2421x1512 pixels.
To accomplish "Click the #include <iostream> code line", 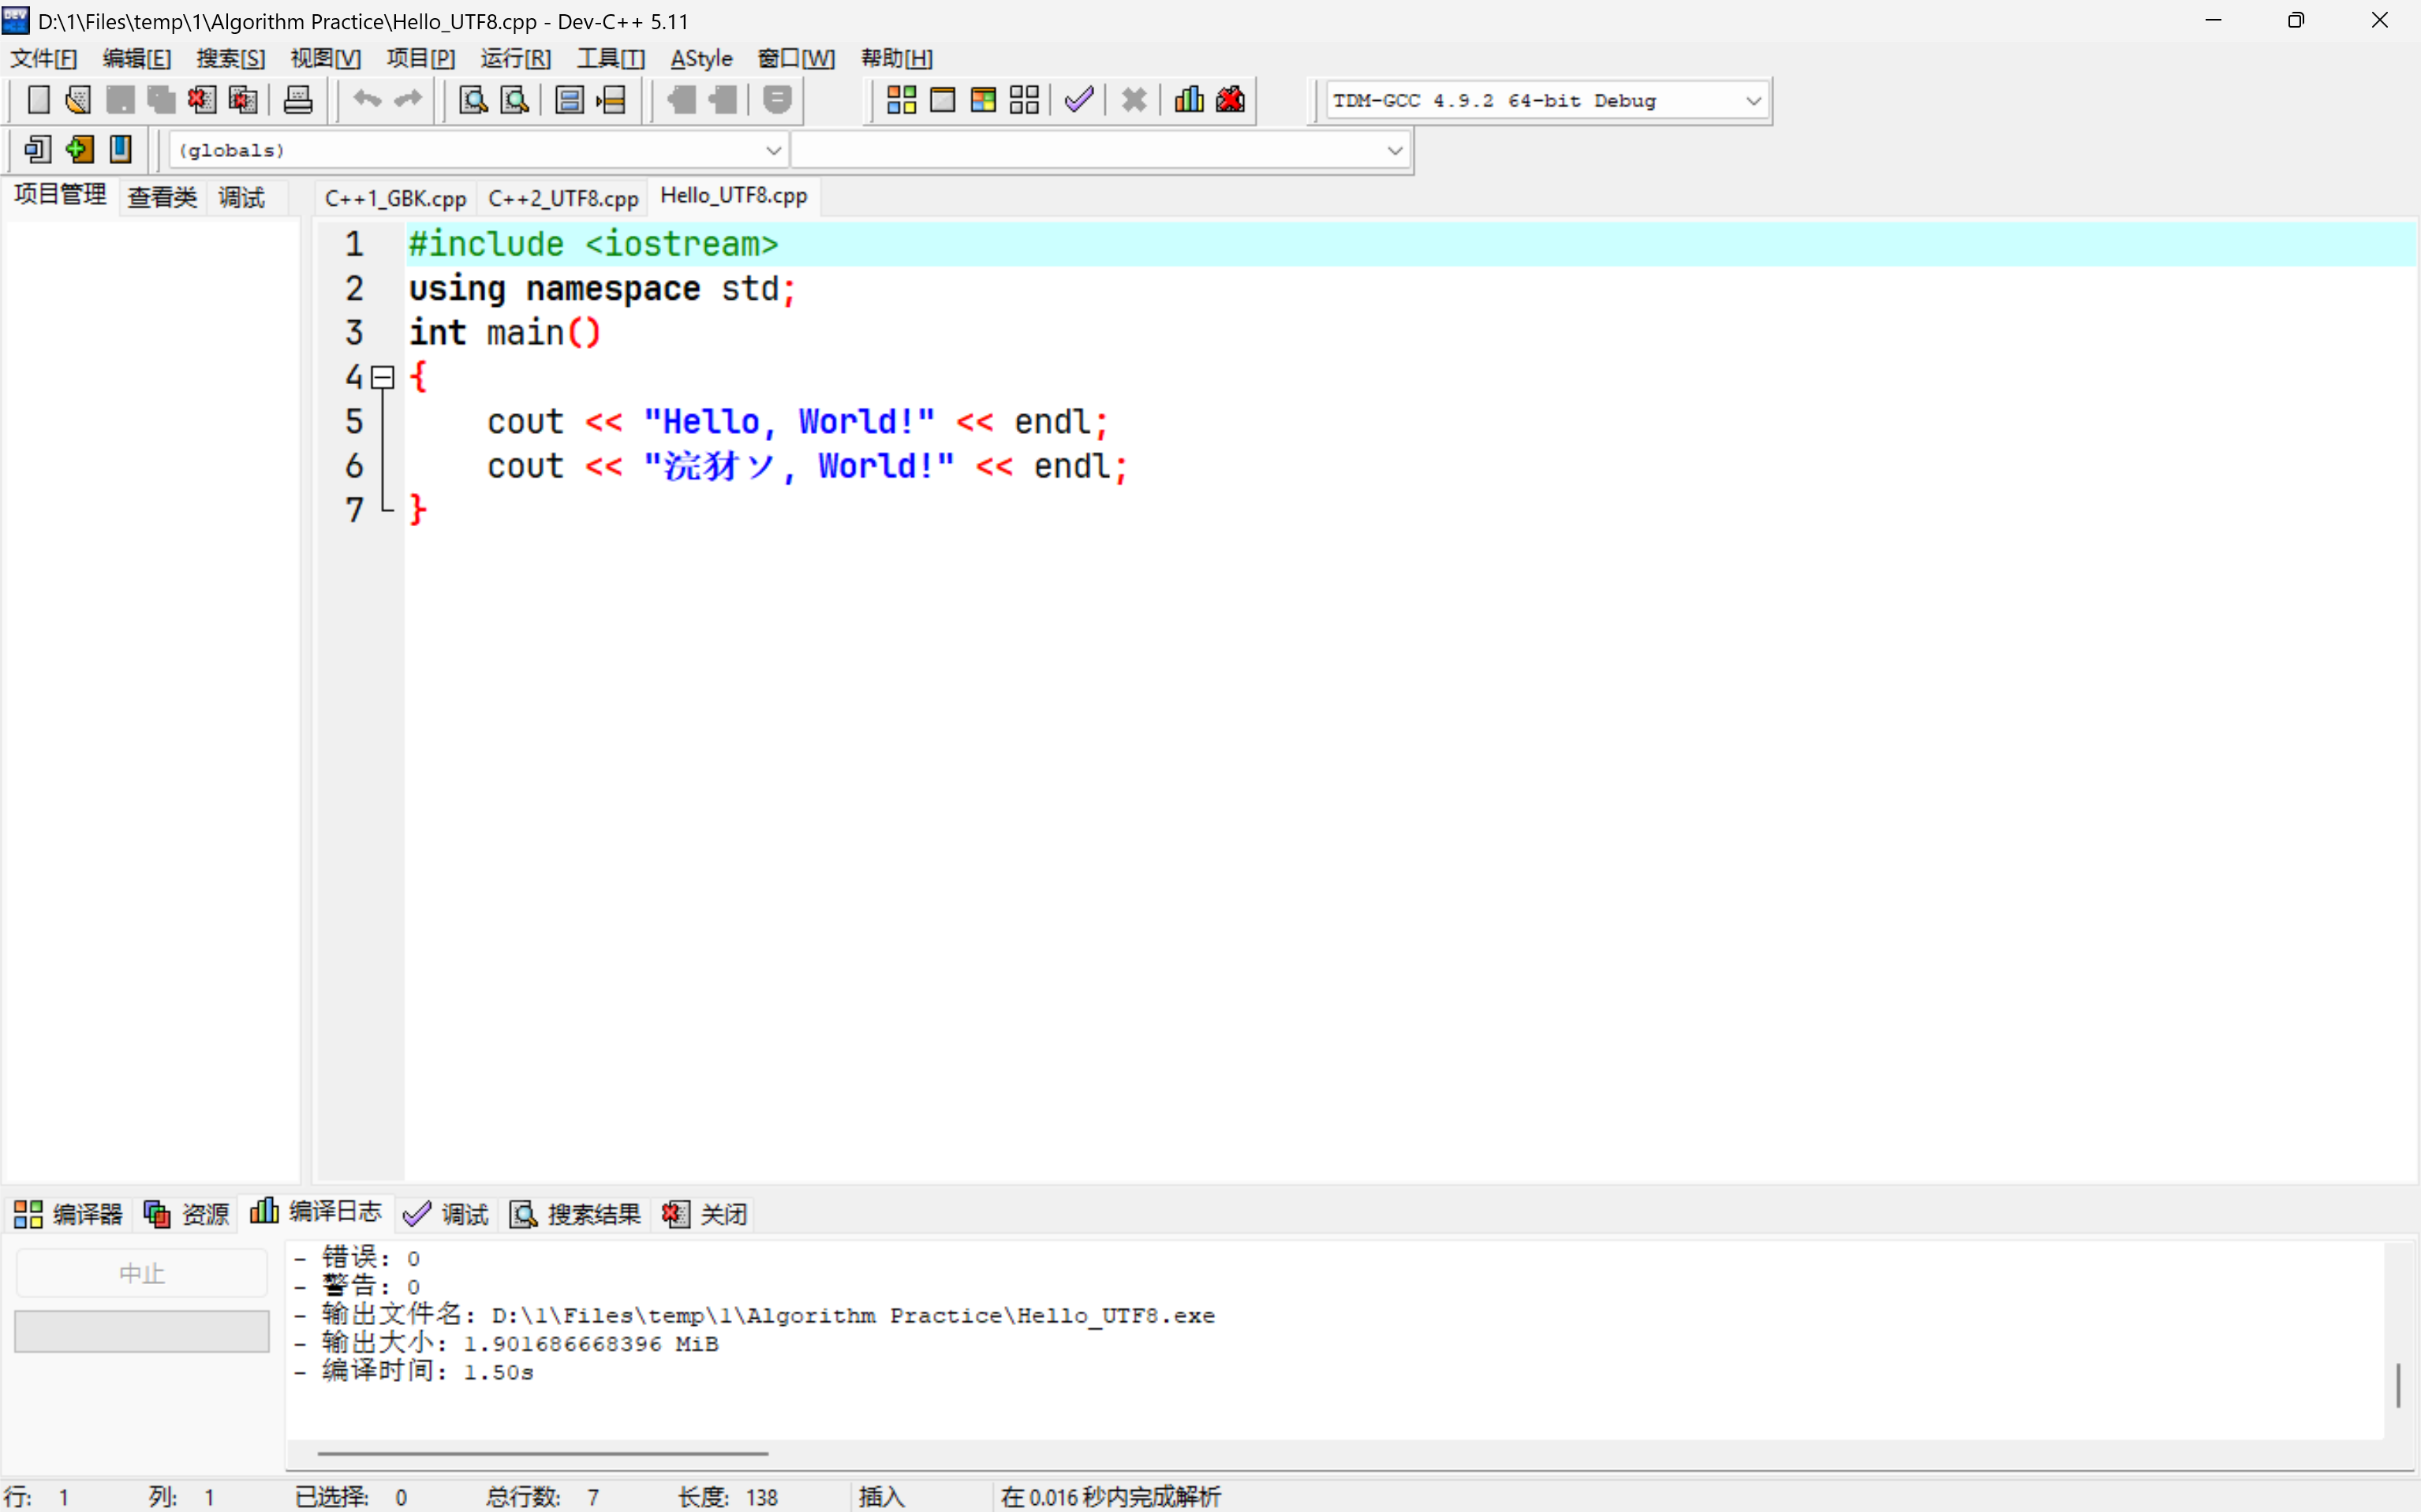I will [x=593, y=244].
